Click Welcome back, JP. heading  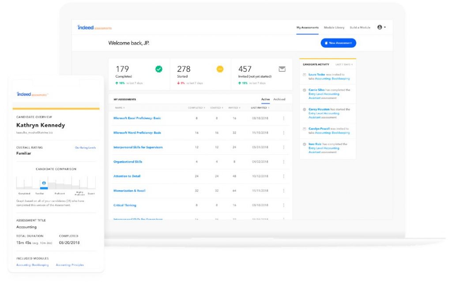pos(128,43)
